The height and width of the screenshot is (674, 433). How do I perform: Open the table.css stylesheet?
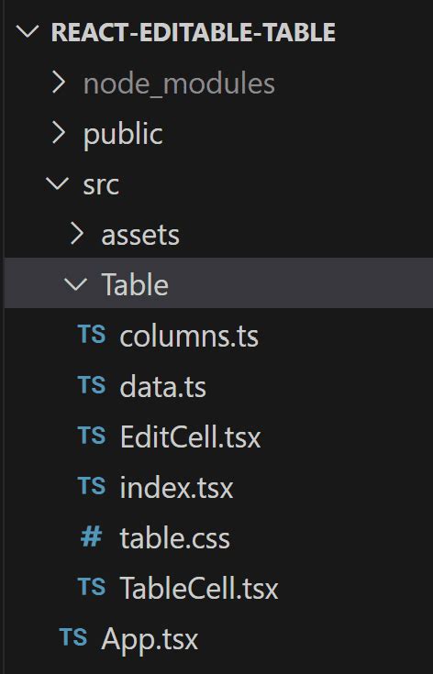(x=175, y=537)
